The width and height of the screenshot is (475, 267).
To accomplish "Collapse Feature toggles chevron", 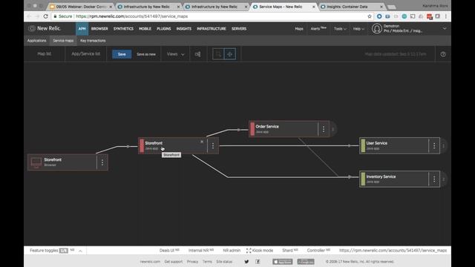I will [x=80, y=251].
